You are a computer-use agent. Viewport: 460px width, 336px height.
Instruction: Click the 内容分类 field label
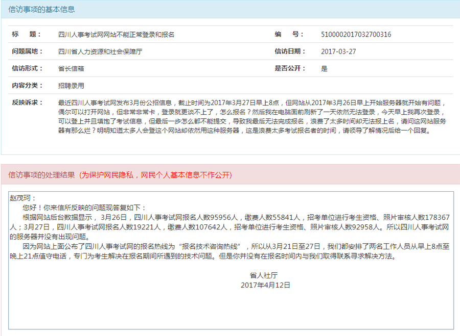(27, 85)
